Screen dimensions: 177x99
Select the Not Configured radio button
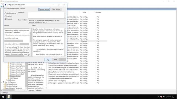[x=5, y=13]
